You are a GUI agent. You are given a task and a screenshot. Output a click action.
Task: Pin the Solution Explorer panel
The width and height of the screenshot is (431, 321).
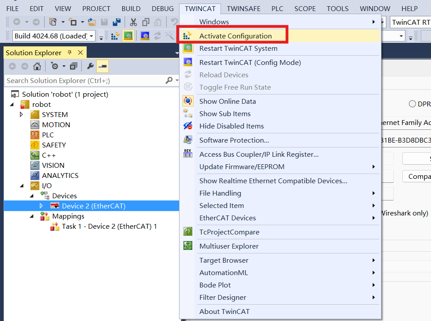click(69, 53)
